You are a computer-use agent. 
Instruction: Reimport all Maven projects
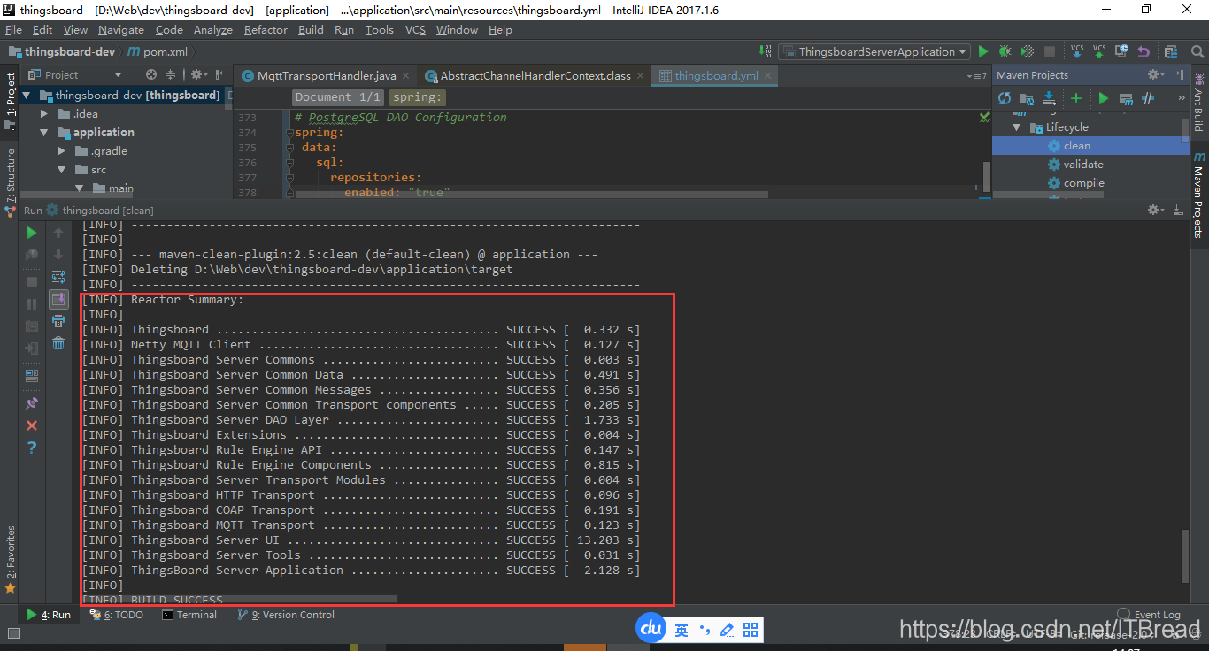click(1005, 98)
